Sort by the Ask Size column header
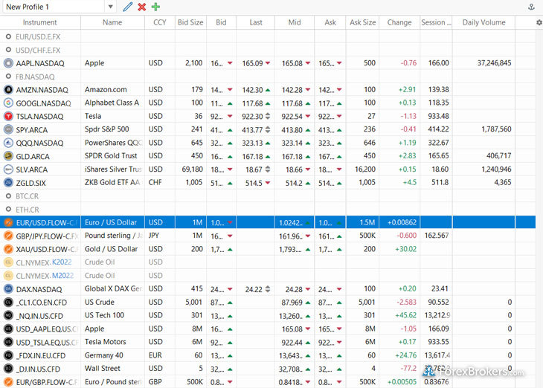Viewport: 543px width, 388px height. point(362,22)
